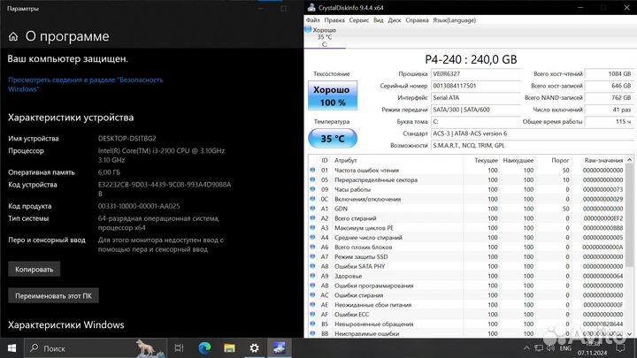Open the Windows Security details link
Screen dimensions: 637x358
(x=85, y=85)
